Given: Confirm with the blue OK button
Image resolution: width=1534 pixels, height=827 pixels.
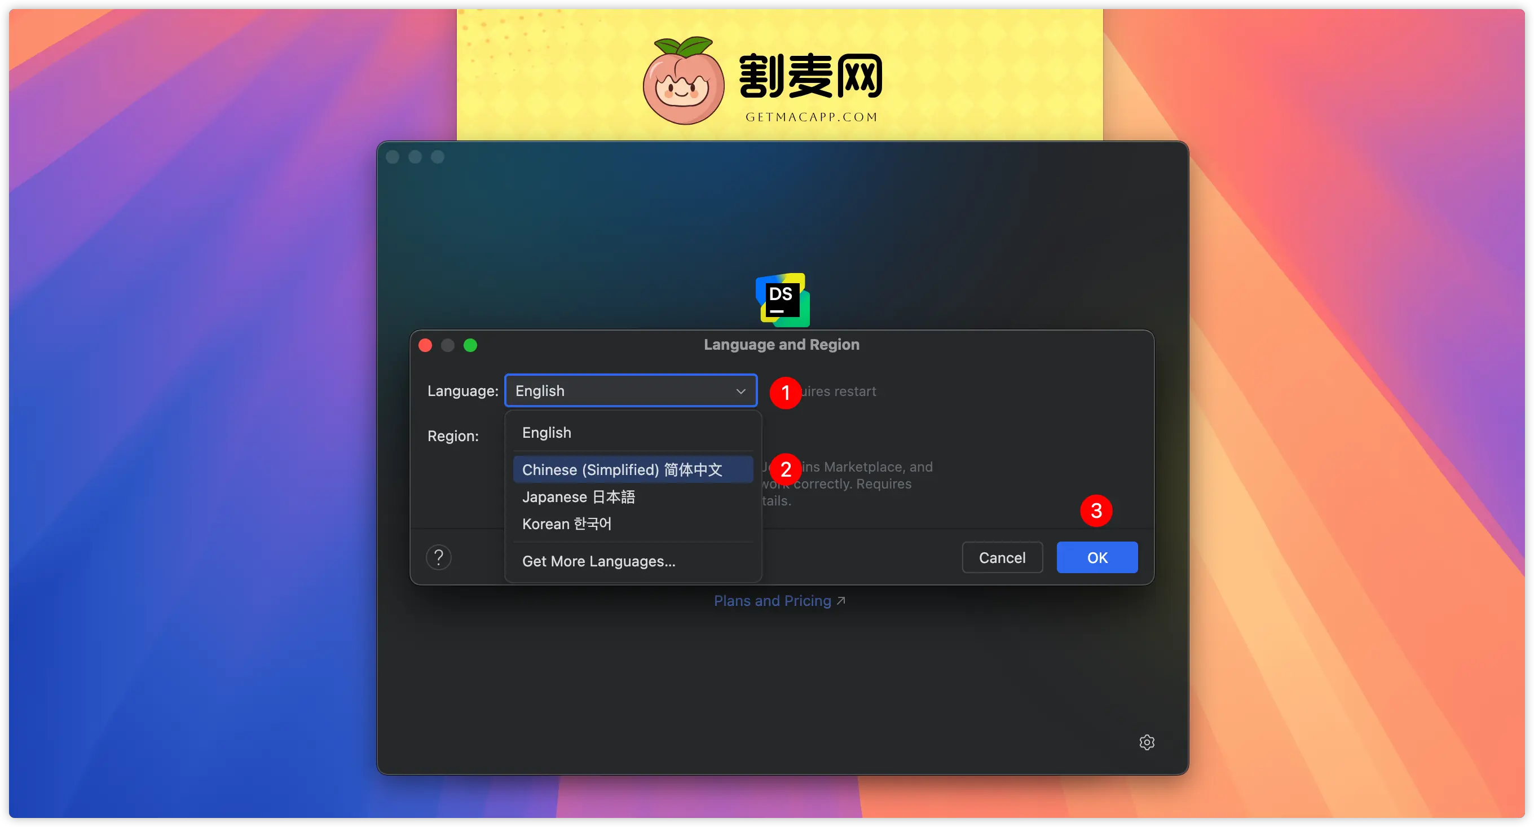Looking at the screenshot, I should [x=1096, y=558].
